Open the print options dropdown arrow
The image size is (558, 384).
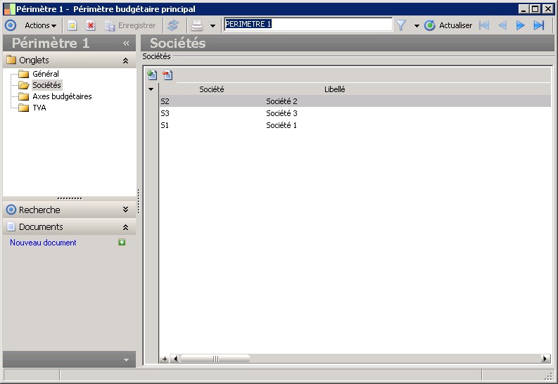[x=213, y=25]
